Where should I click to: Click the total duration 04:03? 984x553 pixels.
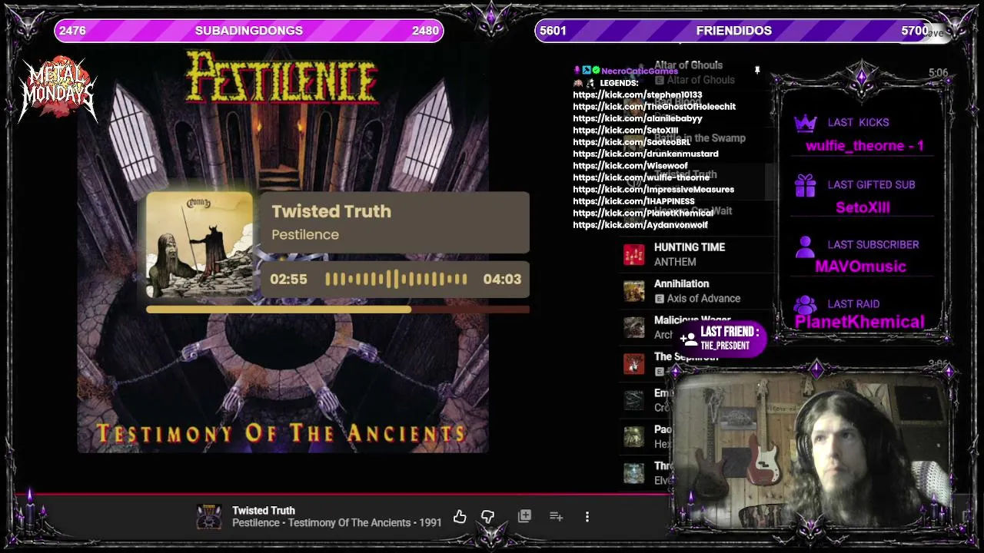tap(502, 280)
